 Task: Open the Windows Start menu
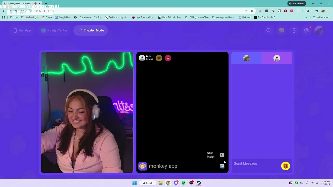click(x=135, y=183)
